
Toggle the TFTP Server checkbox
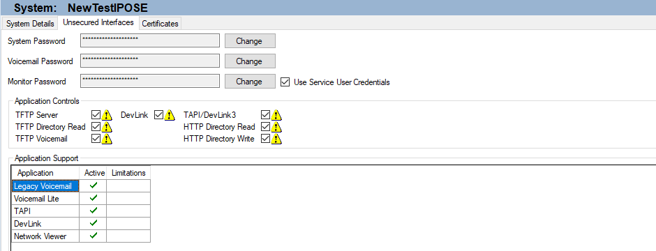pos(96,115)
